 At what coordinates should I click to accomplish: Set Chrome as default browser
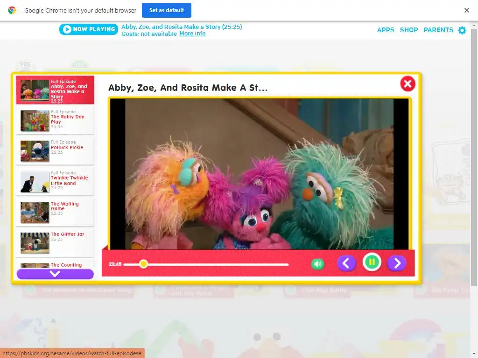[167, 10]
